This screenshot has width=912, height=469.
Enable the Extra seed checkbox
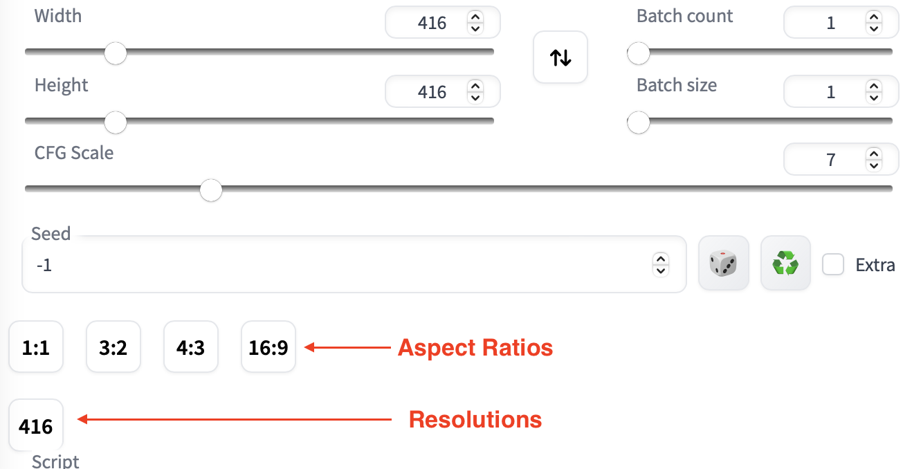pyautogui.click(x=833, y=264)
